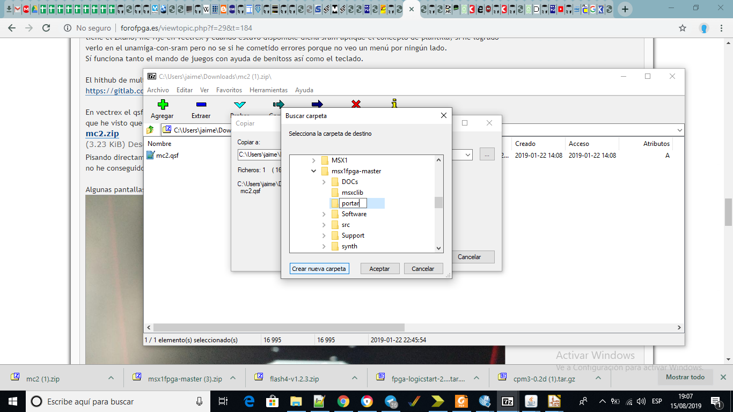Screen dimensions: 733x412
Task: Open the Favoritos menu
Action: pos(229,90)
